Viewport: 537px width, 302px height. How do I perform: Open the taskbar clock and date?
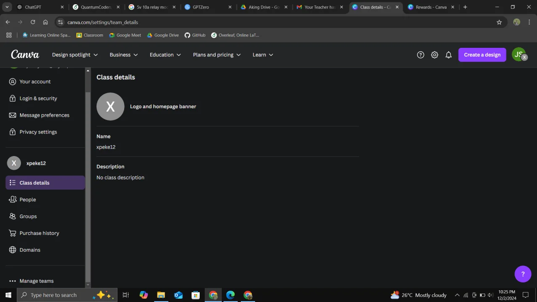(x=507, y=295)
